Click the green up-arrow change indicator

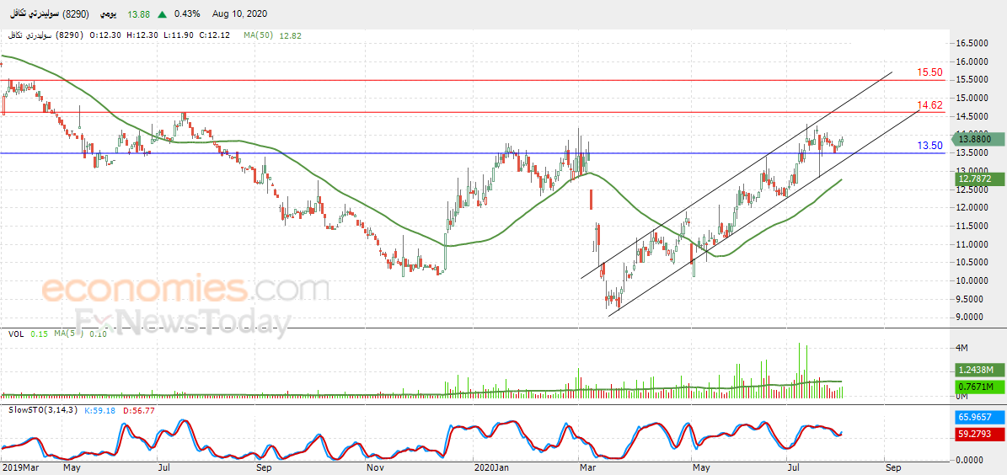pos(163,13)
